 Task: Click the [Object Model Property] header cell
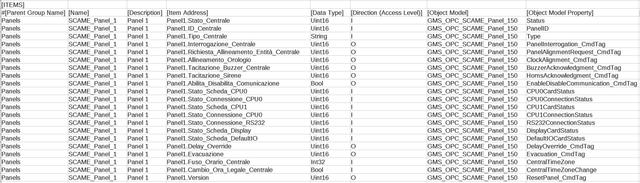(560, 13)
